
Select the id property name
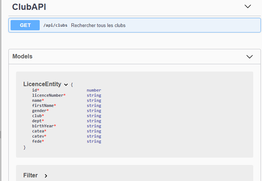(x=35, y=90)
